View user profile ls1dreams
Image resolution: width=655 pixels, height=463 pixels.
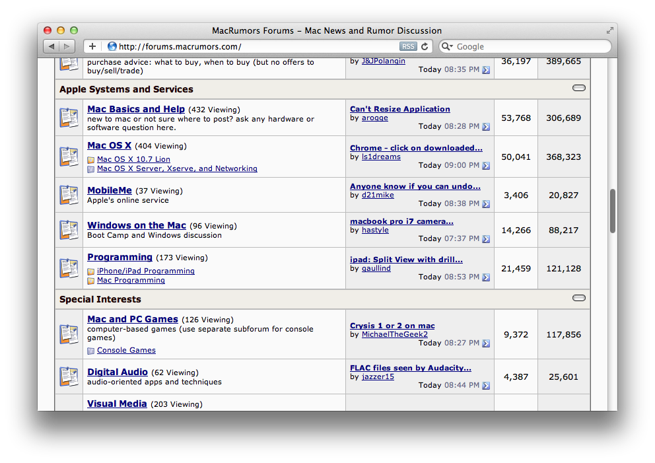(381, 157)
